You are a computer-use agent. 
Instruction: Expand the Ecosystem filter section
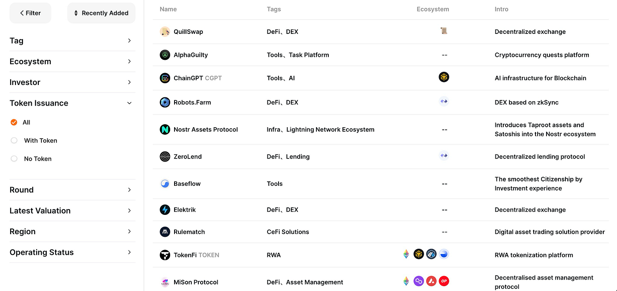[x=72, y=62]
